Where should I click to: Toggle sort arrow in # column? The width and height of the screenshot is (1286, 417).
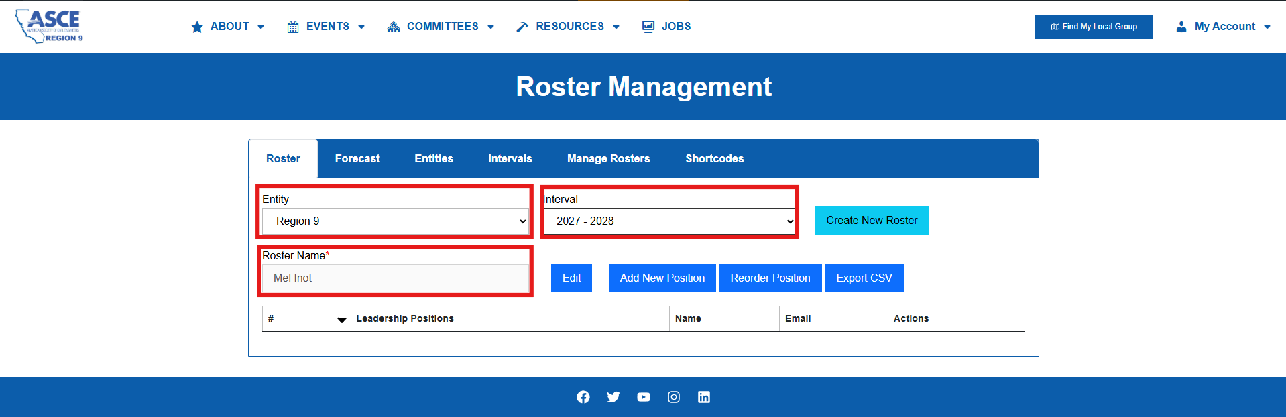[x=342, y=320]
